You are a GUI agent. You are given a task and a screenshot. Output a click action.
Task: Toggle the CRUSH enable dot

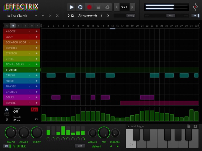pos(36,75)
